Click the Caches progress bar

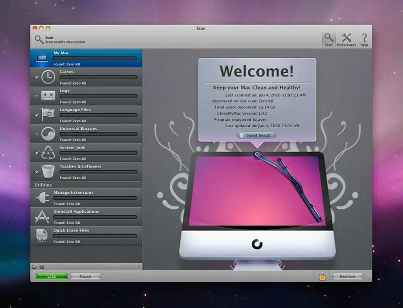tap(98, 78)
